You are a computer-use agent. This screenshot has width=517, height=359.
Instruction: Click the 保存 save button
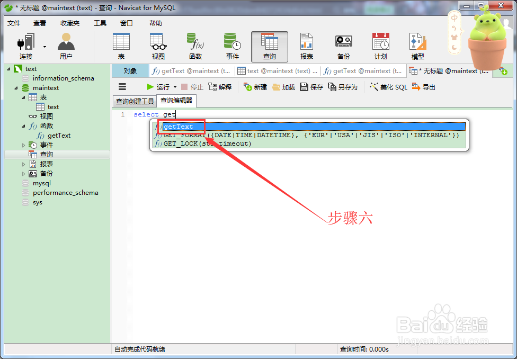(311, 87)
